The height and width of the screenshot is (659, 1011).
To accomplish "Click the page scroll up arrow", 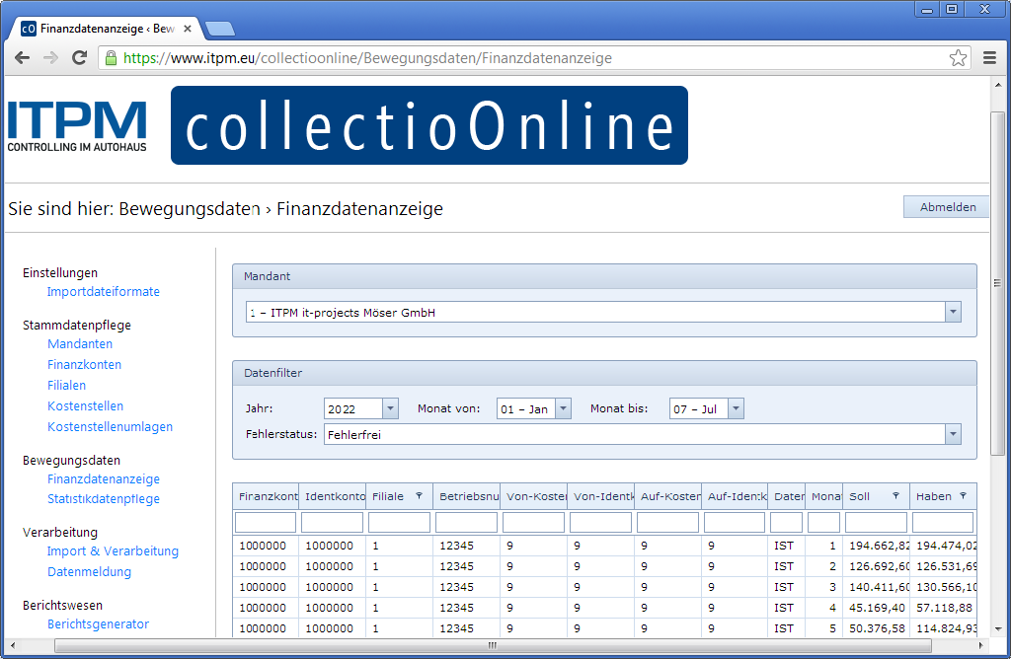I will click(997, 86).
